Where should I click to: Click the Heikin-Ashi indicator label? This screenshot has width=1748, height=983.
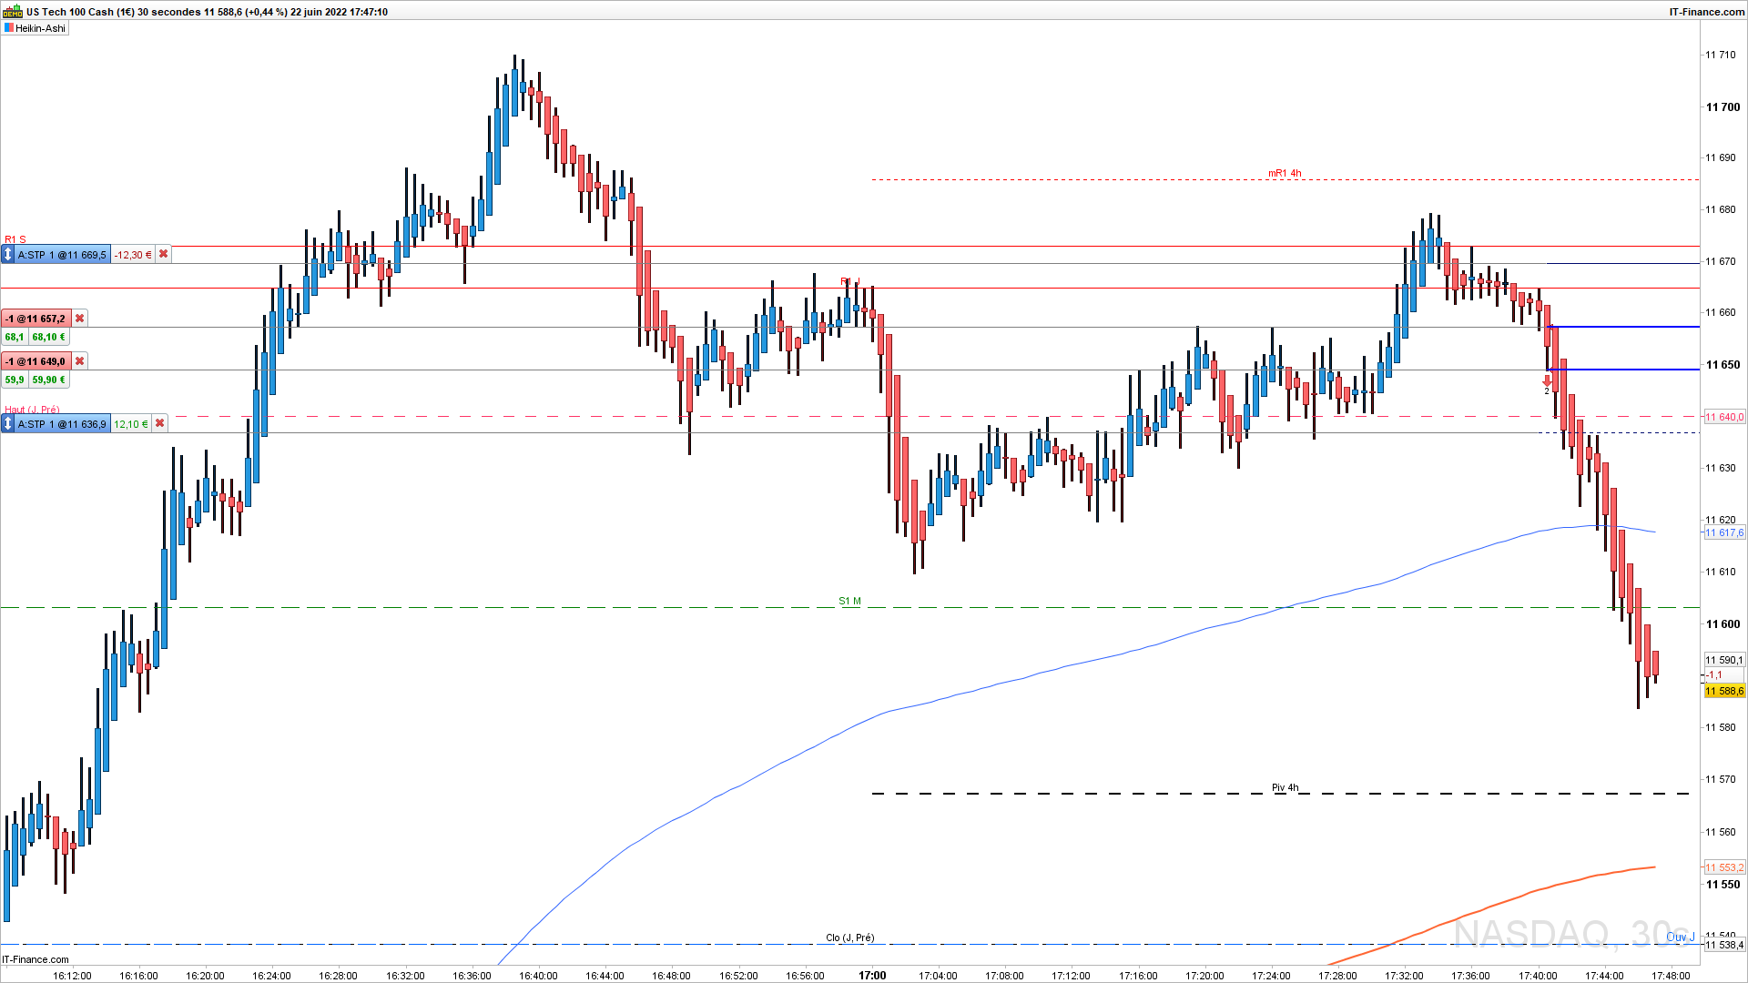pyautogui.click(x=40, y=28)
